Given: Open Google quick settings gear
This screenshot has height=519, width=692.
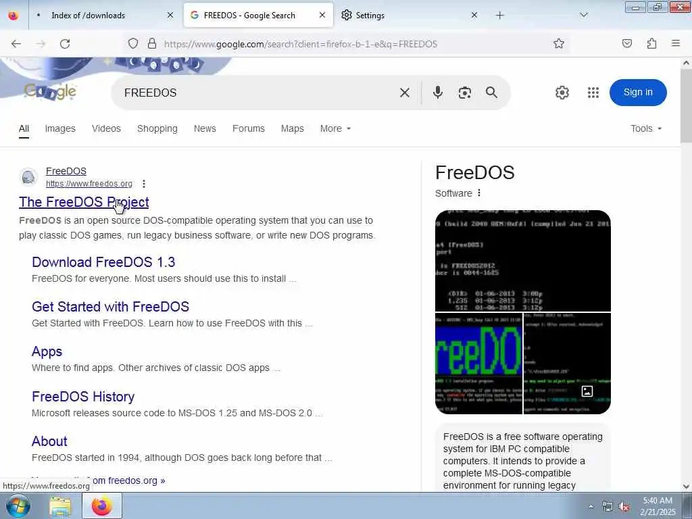Looking at the screenshot, I should (562, 93).
